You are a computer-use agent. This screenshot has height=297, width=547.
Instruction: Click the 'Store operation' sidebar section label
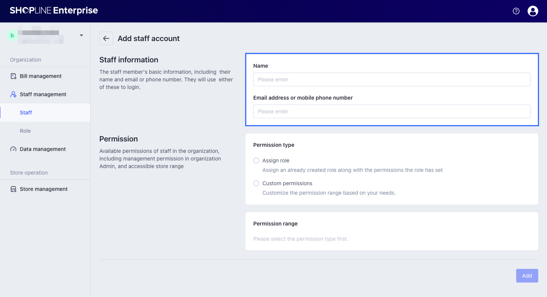[29, 173]
